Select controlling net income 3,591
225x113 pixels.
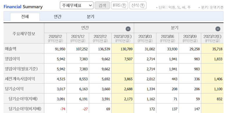coord(106,99)
